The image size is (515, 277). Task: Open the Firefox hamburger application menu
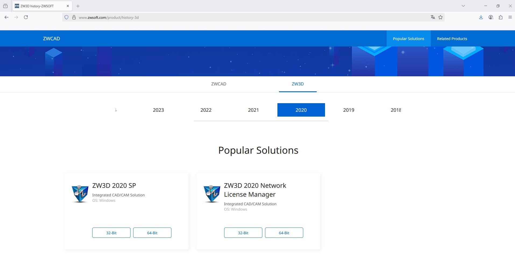click(x=510, y=17)
